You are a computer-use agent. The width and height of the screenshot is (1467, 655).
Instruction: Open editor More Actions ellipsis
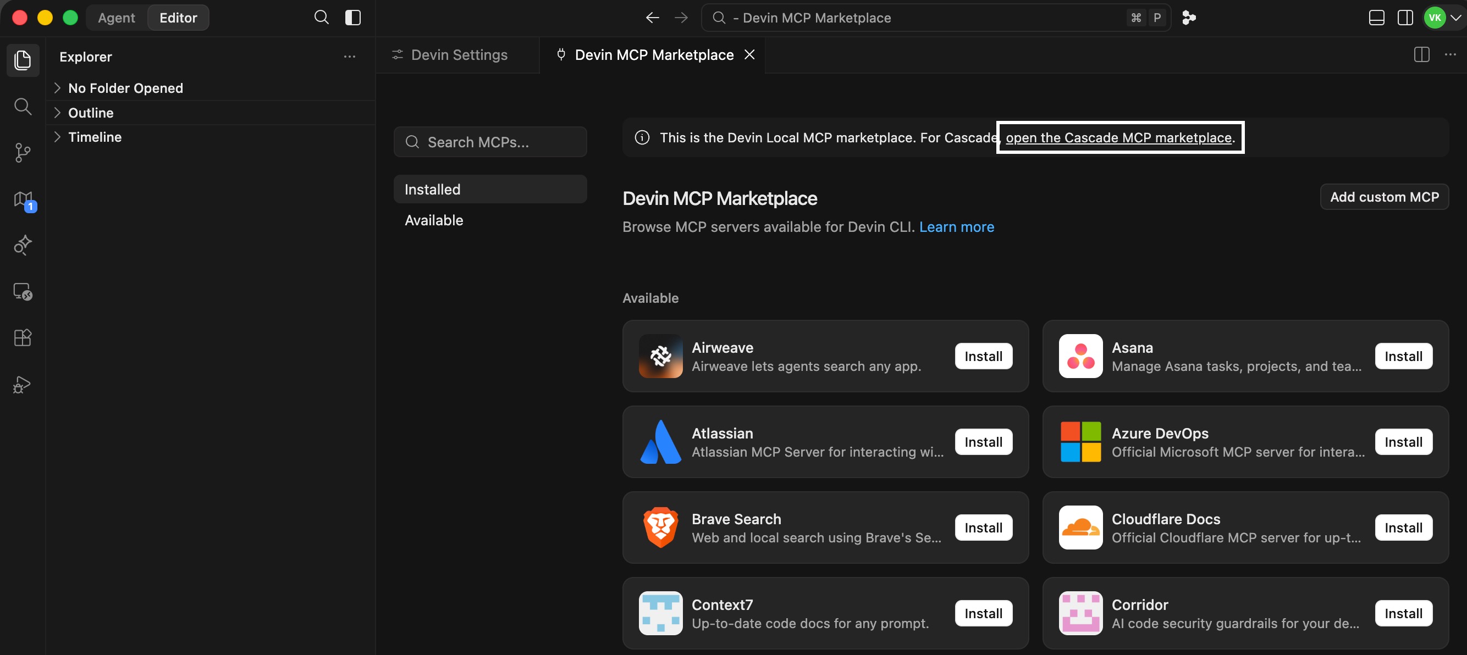[x=1450, y=54]
